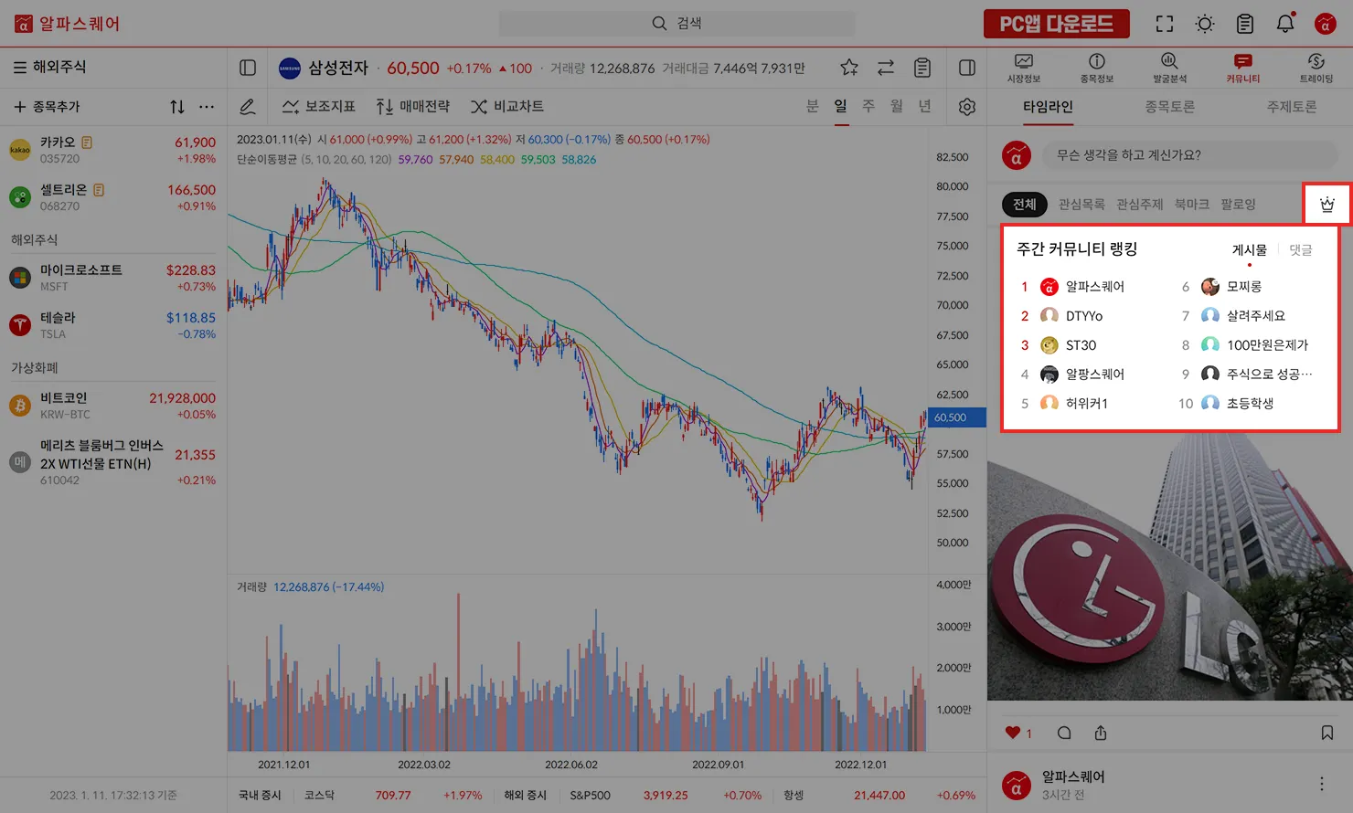The height and width of the screenshot is (813, 1353).
Task: Open 매매전략 trading strategy menu
Action: [413, 107]
